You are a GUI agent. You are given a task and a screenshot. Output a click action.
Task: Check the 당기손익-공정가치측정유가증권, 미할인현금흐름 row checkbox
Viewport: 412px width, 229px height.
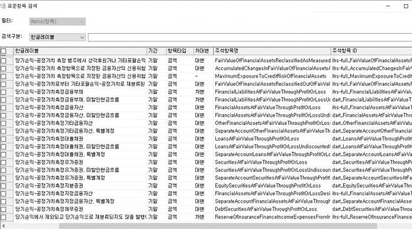coord(3,170)
